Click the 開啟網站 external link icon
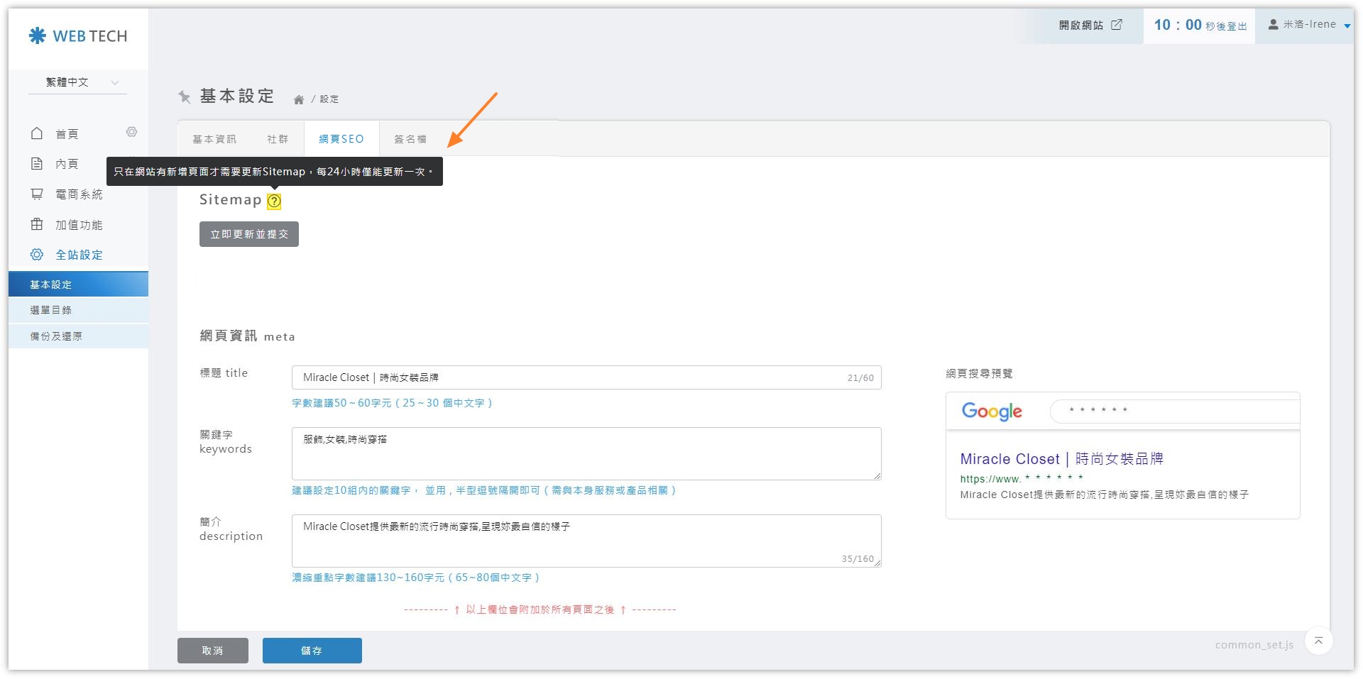Viewport: 1363px width, 679px height. (1117, 25)
